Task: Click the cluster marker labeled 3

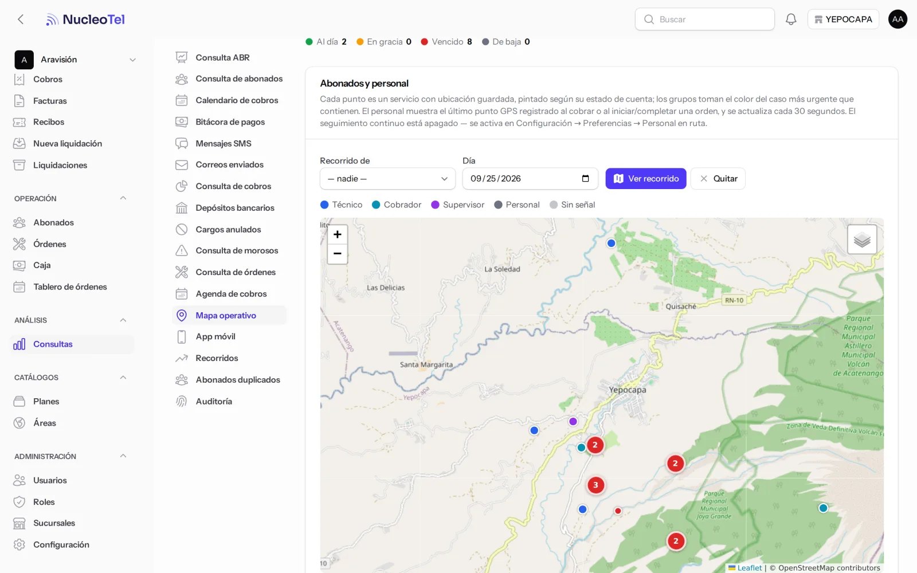Action: click(595, 485)
